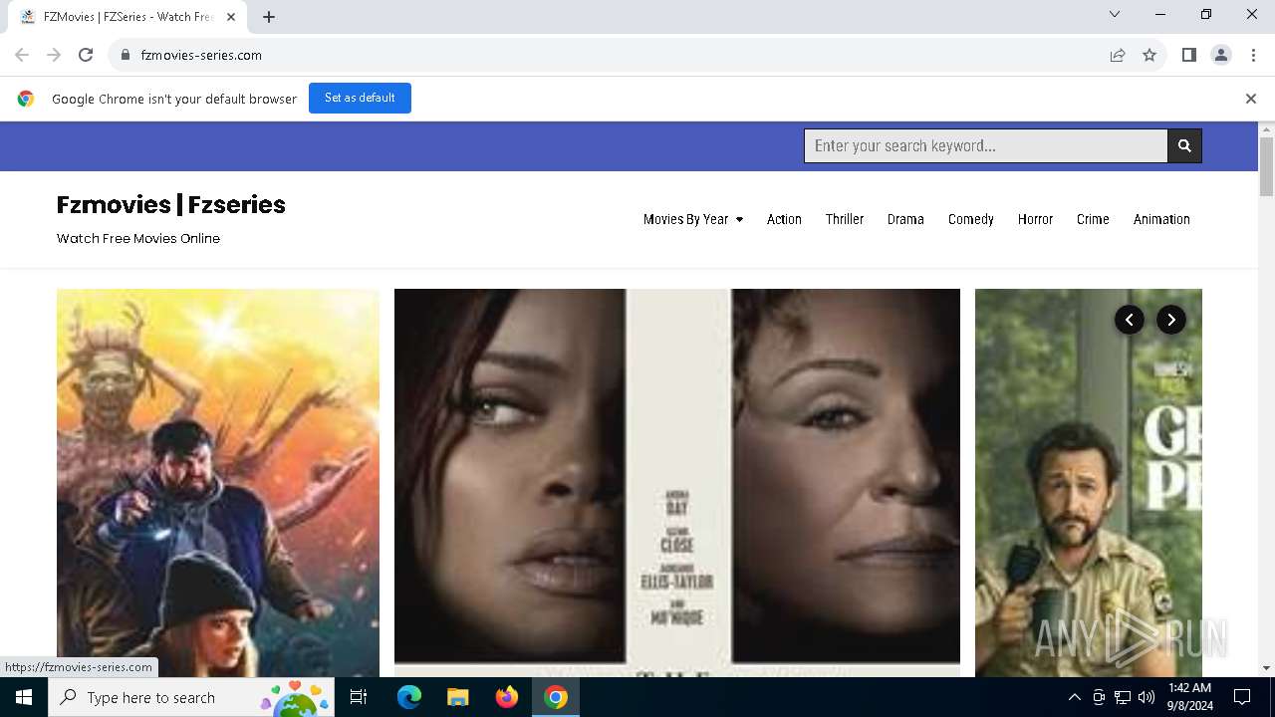Open the Crime category
This screenshot has width=1275, height=717.
[1093, 219]
